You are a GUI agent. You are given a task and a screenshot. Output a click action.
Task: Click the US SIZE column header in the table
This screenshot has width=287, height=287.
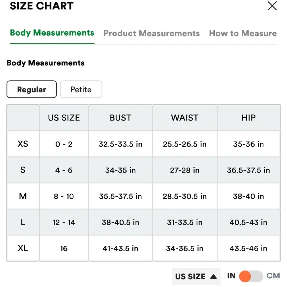click(x=64, y=118)
